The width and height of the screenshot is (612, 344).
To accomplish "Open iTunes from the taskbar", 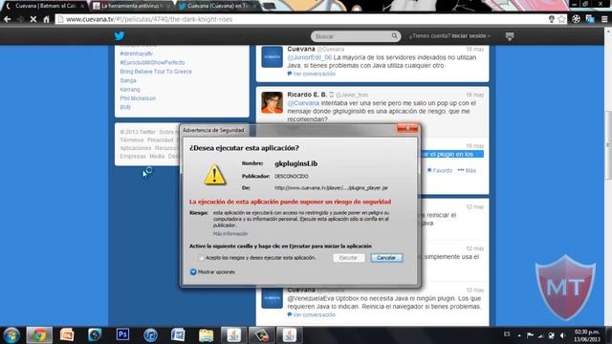I will 150,335.
